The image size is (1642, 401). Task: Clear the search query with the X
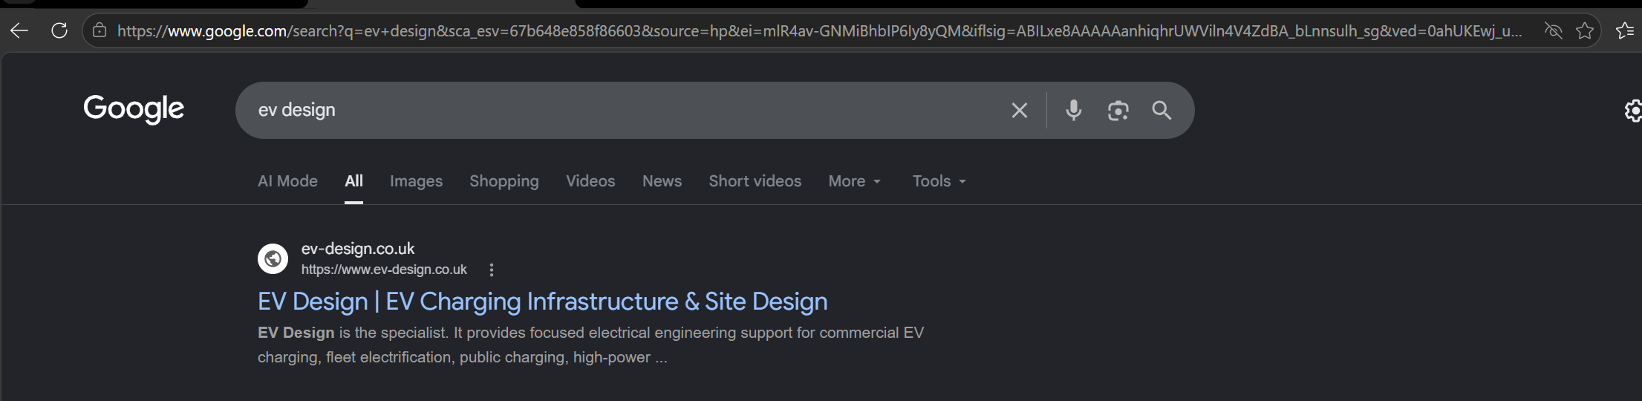coord(1020,111)
